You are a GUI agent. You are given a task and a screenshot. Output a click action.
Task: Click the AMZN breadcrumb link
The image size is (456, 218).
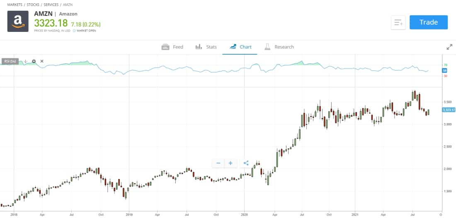coord(68,5)
